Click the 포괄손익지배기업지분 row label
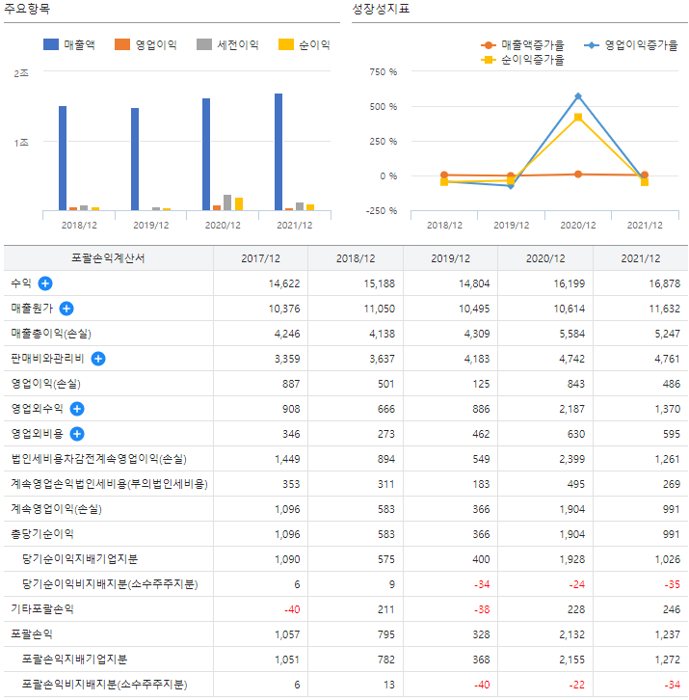689x700 pixels. pos(74,659)
